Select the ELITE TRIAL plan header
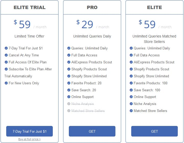 pos(30,7)
